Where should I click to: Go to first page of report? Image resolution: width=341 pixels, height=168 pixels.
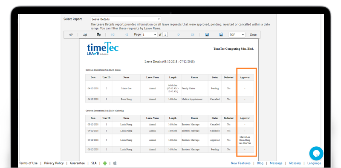coord(113,34)
